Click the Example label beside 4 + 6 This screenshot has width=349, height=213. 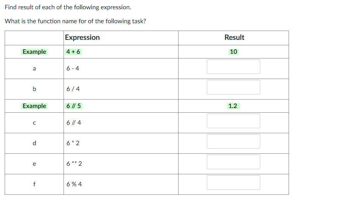[x=34, y=52]
